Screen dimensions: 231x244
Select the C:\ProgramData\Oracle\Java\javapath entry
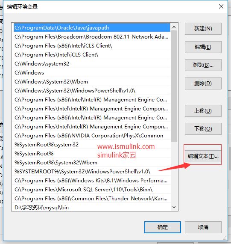pos(92,28)
